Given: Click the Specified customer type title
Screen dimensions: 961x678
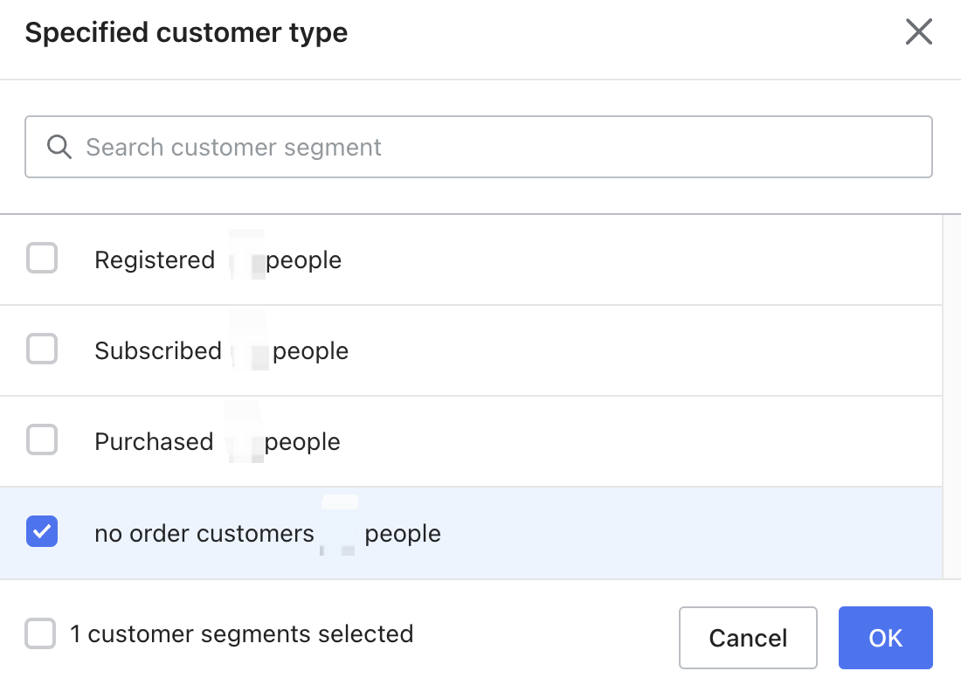Looking at the screenshot, I should tap(186, 33).
